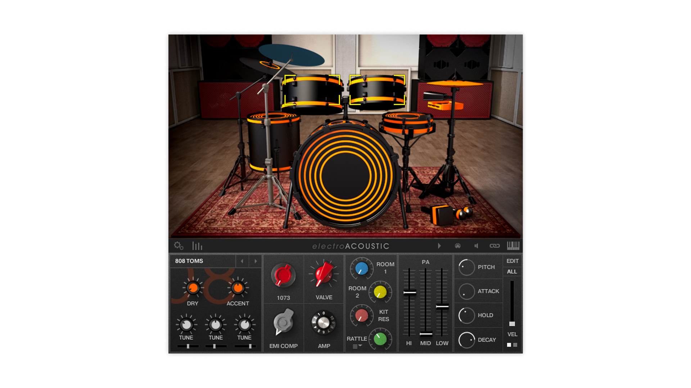
Task: Select the ALL edit mode
Action: pos(512,272)
